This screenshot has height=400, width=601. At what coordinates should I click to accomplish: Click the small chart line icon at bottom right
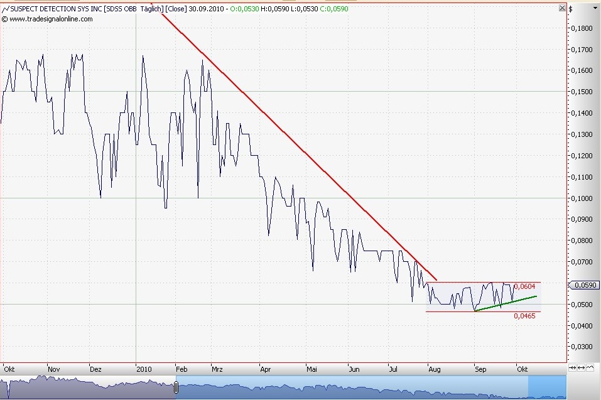tap(591, 367)
